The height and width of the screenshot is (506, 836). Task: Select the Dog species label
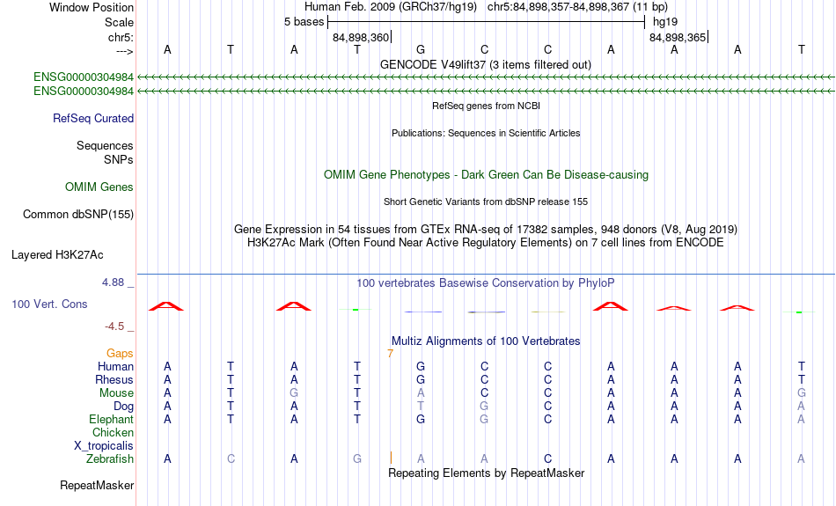click(x=124, y=407)
